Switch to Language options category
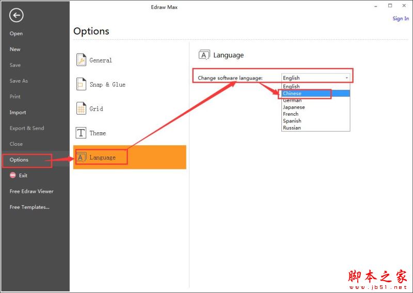Viewport: 413px width, 293px height. point(130,157)
